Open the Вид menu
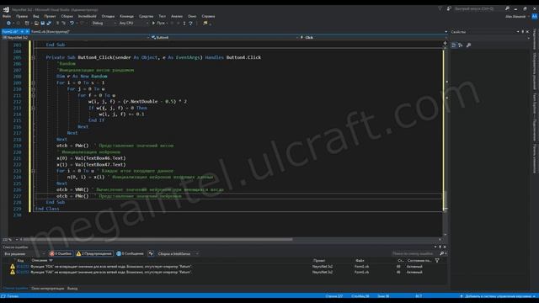Viewport: 539px width, 303px height. 35,16
